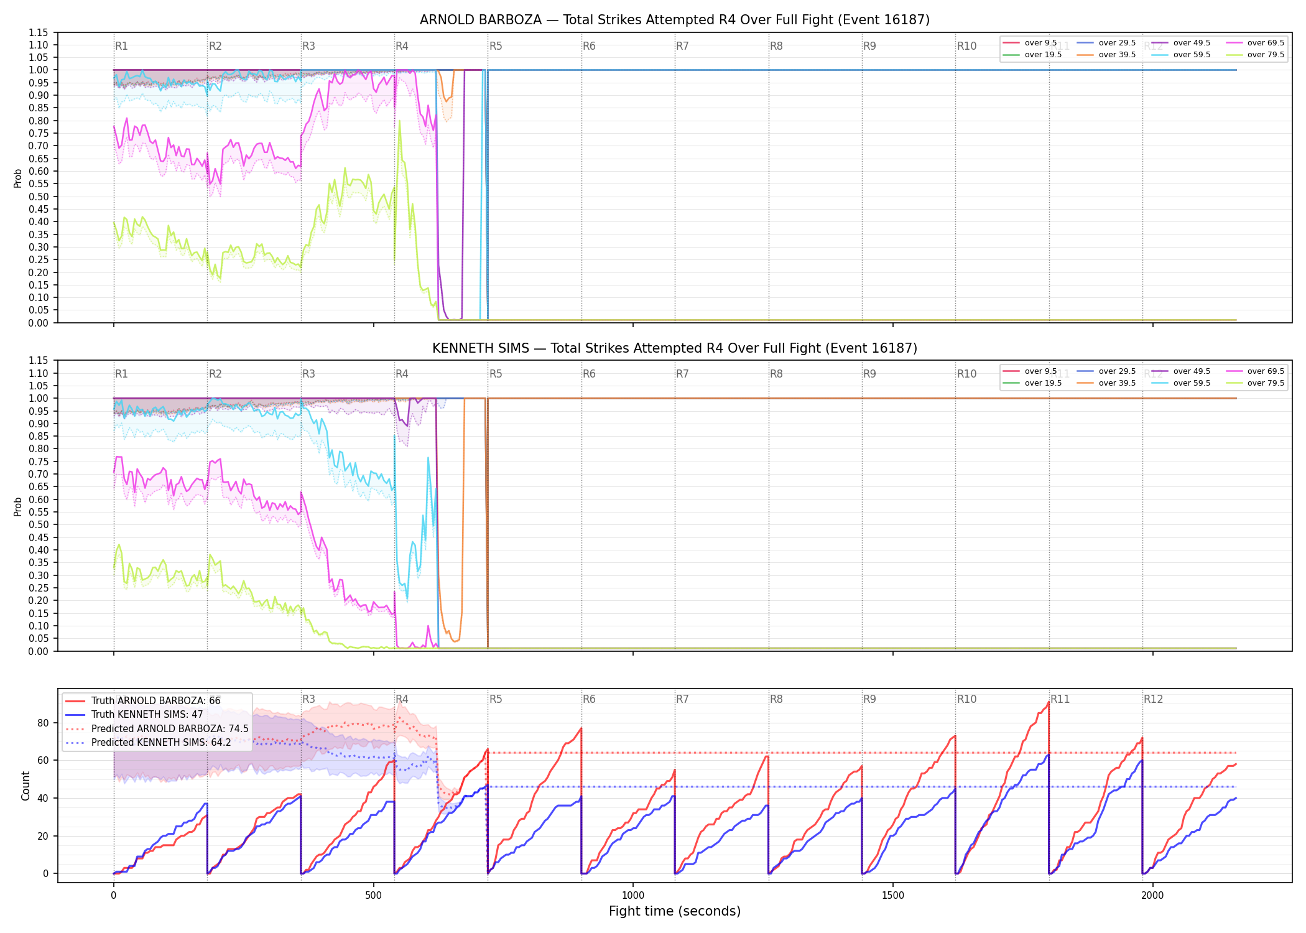Click 'Truth KENNETH SIMS: 47' legend entry
Screen dimensions: 1306x933
(x=134, y=715)
